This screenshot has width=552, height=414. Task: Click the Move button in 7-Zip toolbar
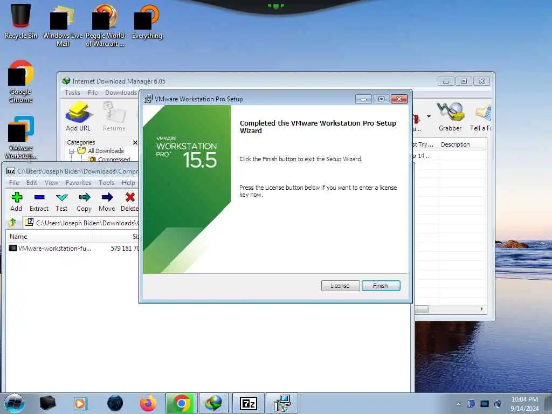click(x=107, y=202)
